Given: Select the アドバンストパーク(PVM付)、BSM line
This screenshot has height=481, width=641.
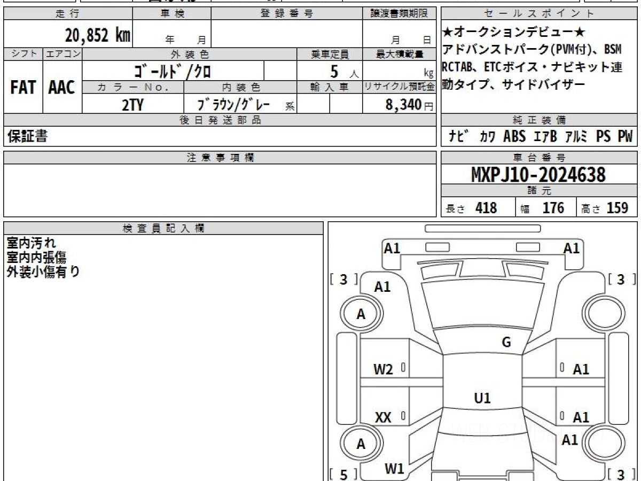Looking at the screenshot, I should click(532, 50).
